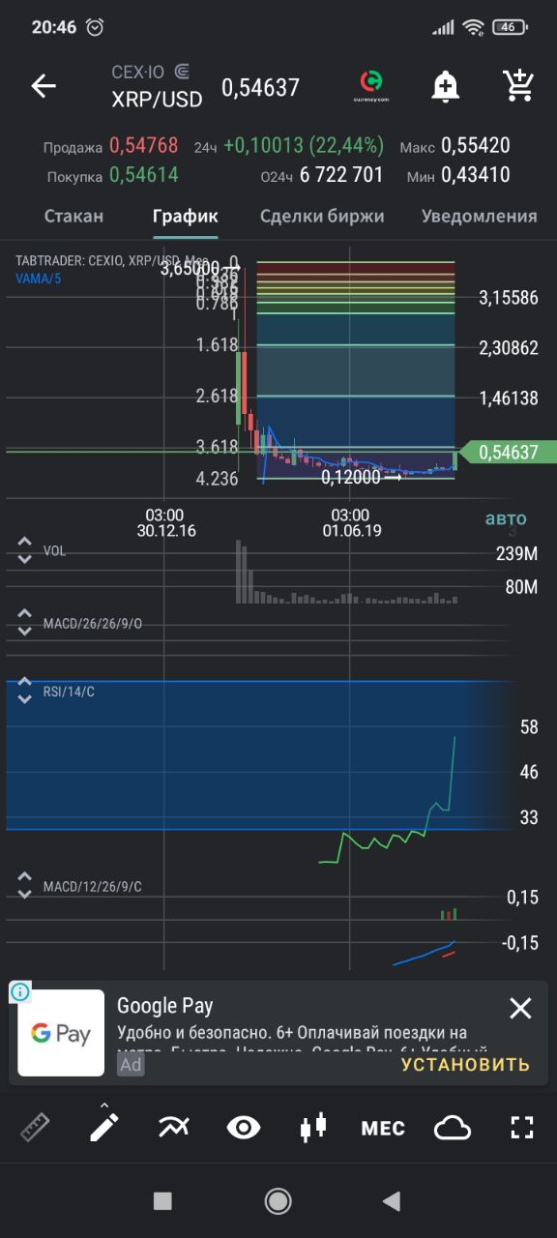This screenshot has width=557, height=1238.
Task: Tap the 1,46138 price axis label
Action: [509, 398]
